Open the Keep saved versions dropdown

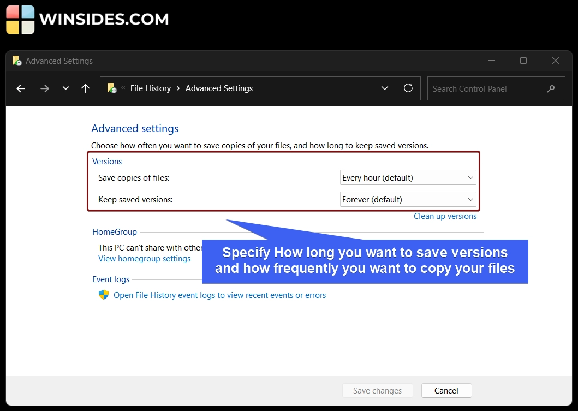coord(408,199)
